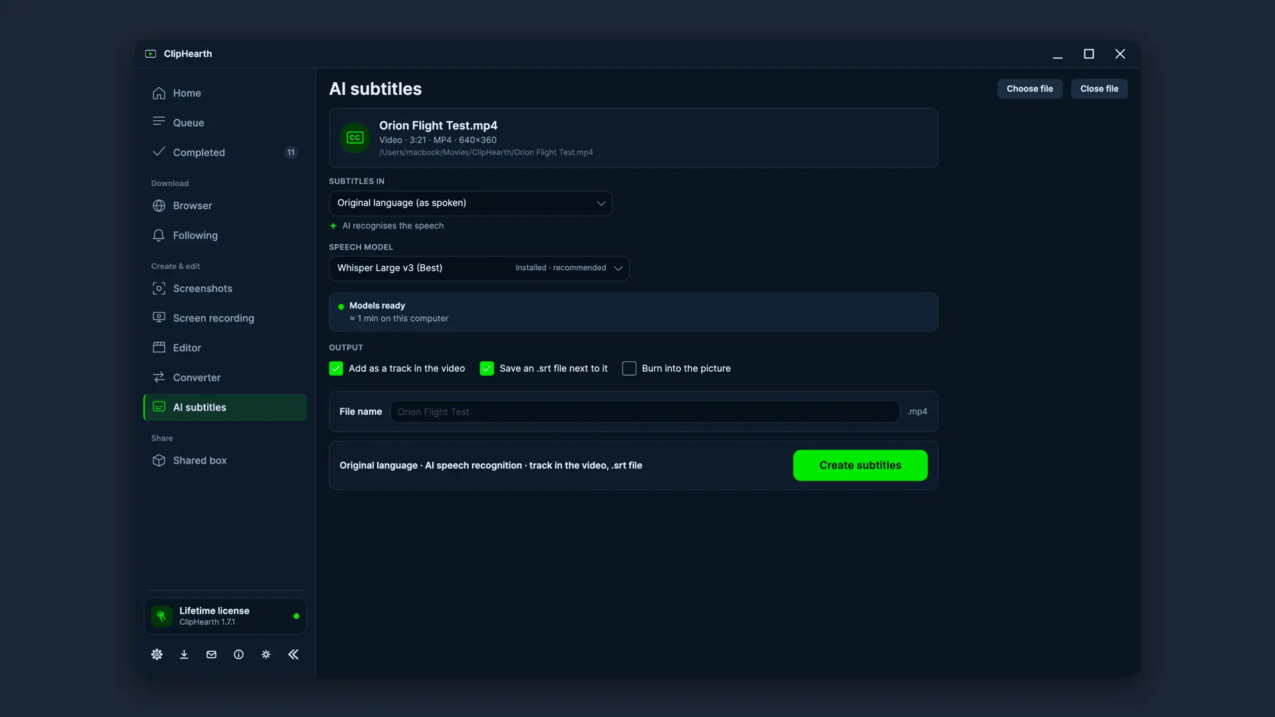The height and width of the screenshot is (717, 1275).
Task: Select AI subtitles in the sidebar
Action: 225,408
